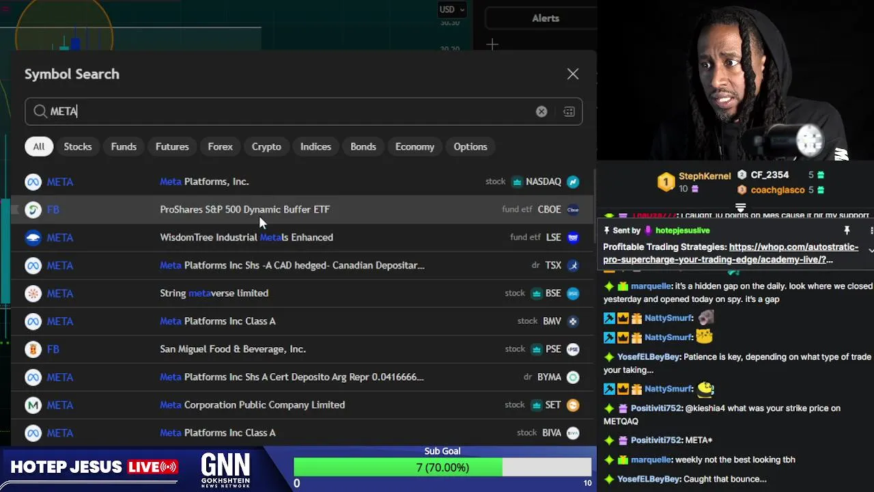Click green M logo for Meta Corporation
This screenshot has width=874, height=492.
click(33, 405)
